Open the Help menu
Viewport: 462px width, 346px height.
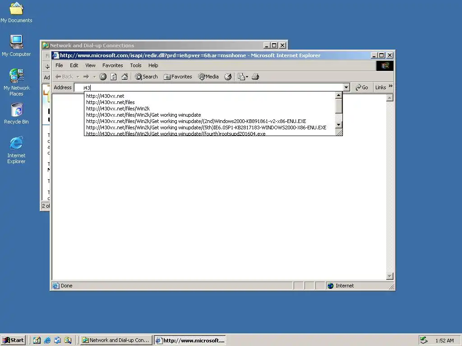click(x=153, y=65)
